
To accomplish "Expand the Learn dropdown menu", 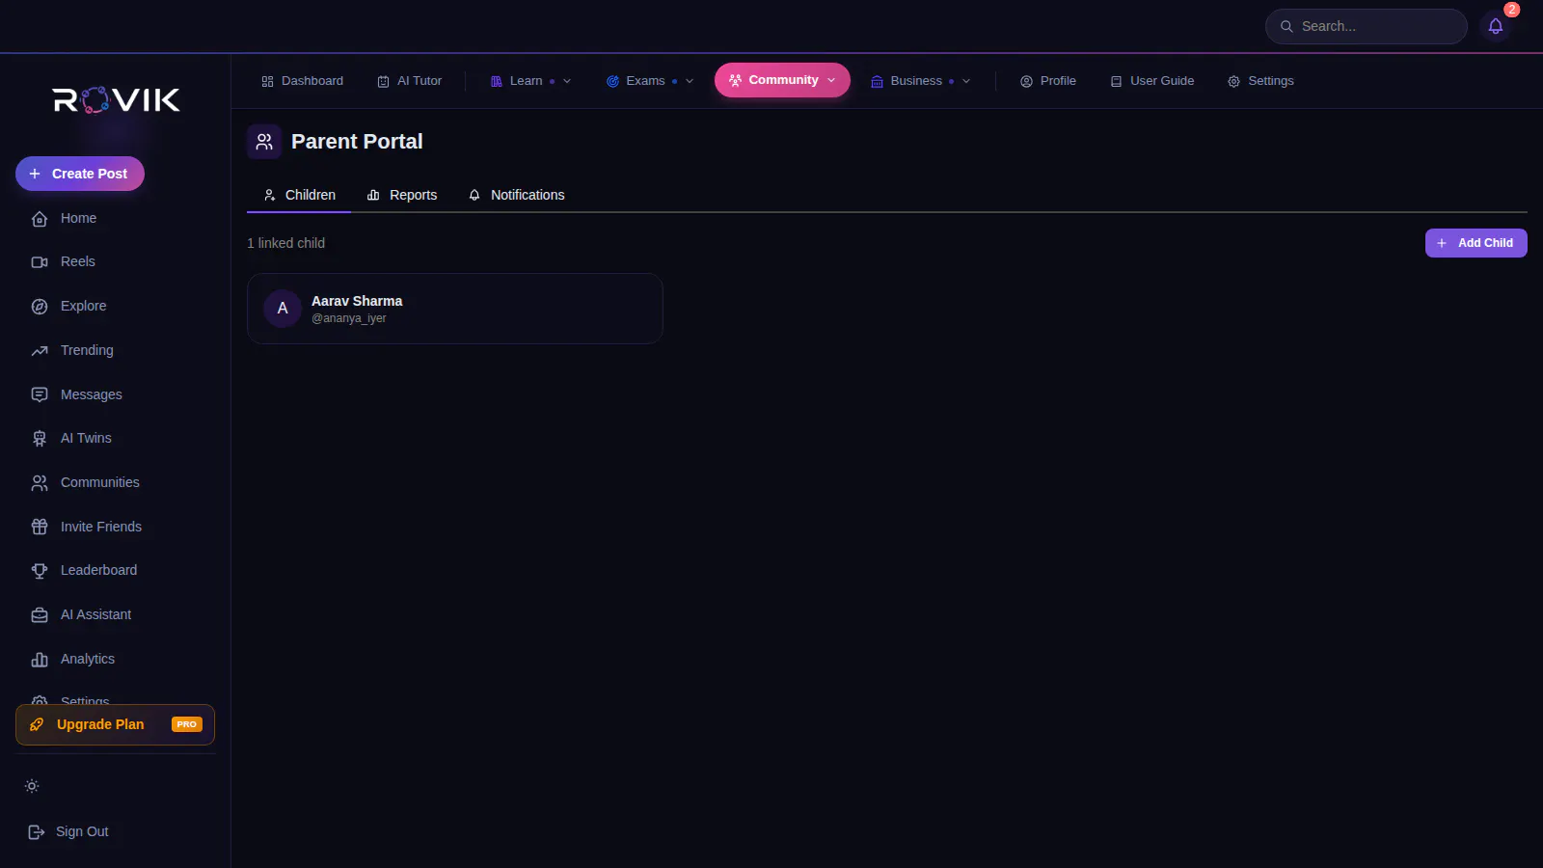I will tap(530, 81).
